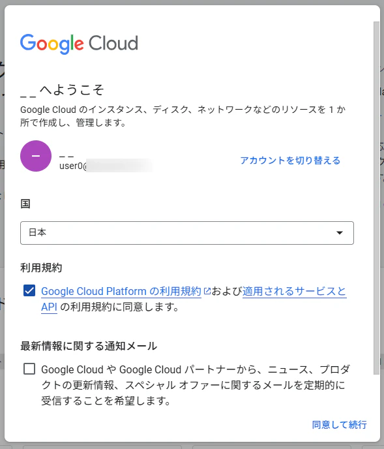The image size is (384, 449).
Task: Click the country dropdown arrow icon
Action: click(340, 233)
